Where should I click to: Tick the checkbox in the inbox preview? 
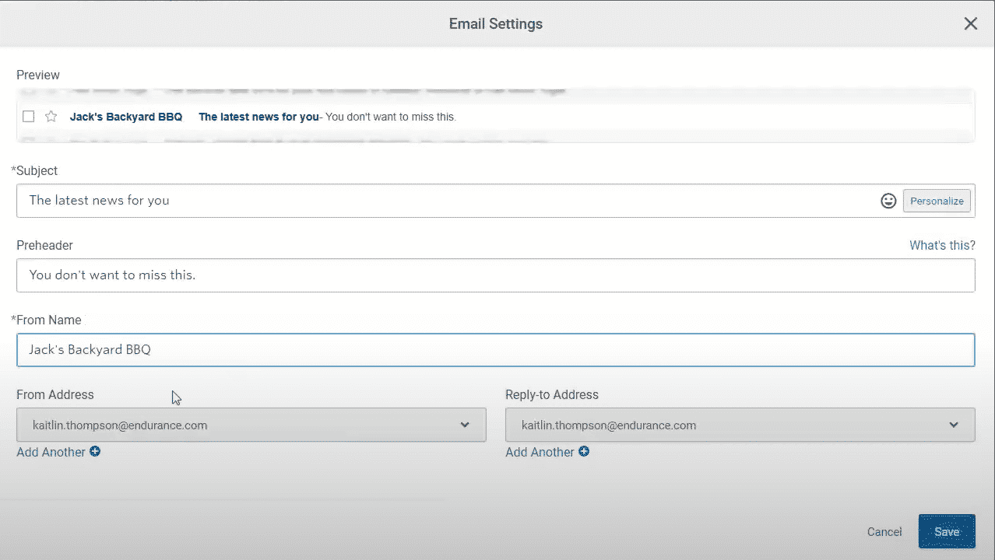coord(29,117)
